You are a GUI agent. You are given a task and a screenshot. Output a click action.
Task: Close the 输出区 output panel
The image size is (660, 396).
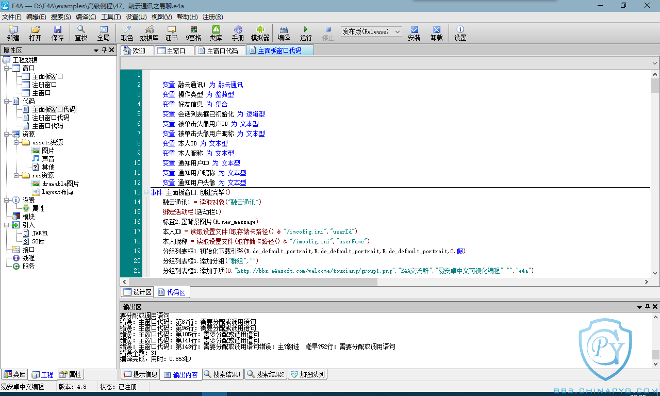655,307
